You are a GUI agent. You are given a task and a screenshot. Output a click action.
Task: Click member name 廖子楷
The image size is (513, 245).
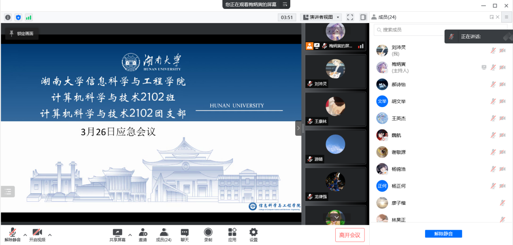pos(398,203)
